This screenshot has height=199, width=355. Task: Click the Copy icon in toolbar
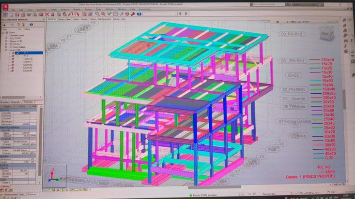click(x=59, y=14)
